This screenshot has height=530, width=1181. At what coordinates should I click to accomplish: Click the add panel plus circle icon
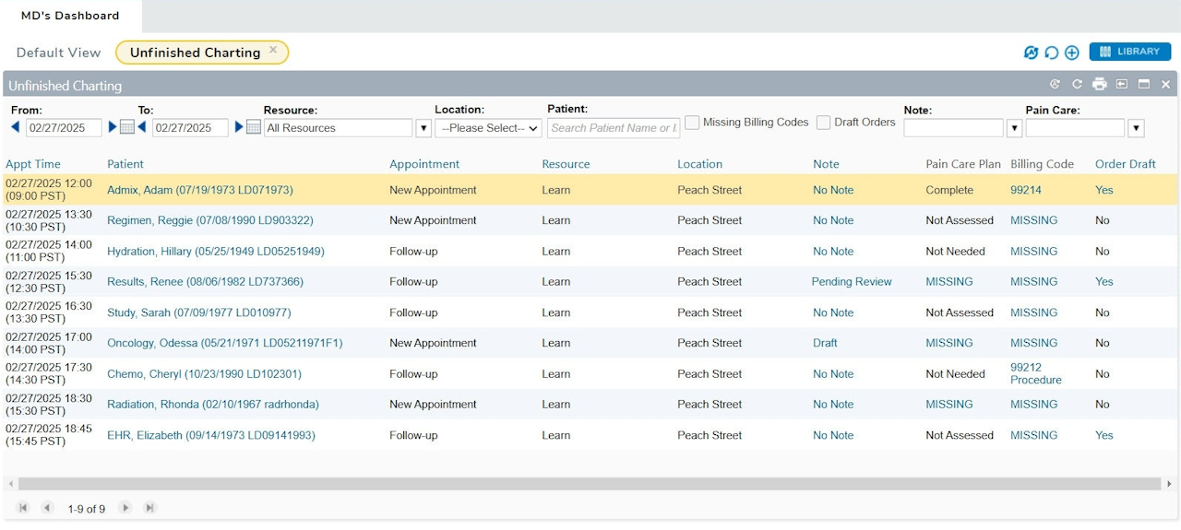coord(1071,53)
